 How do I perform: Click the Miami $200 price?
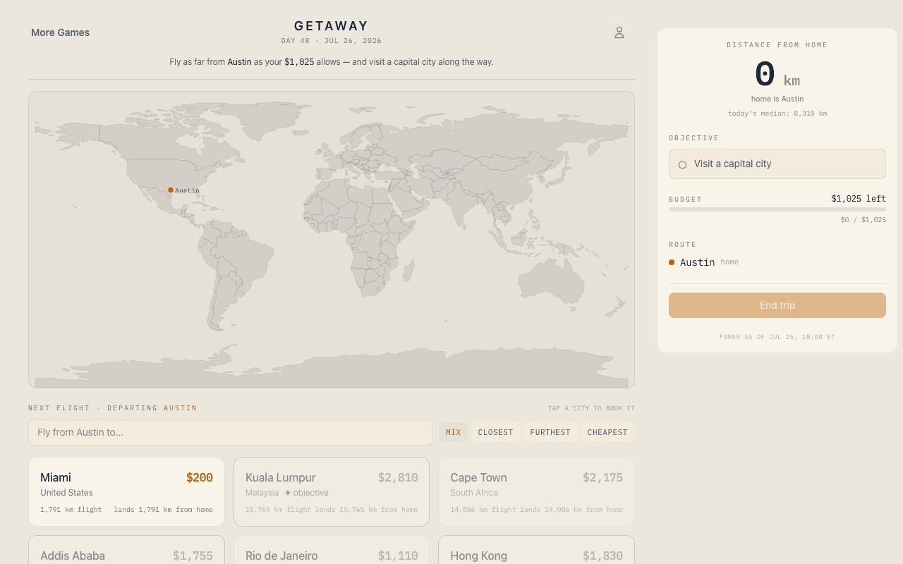tap(200, 477)
